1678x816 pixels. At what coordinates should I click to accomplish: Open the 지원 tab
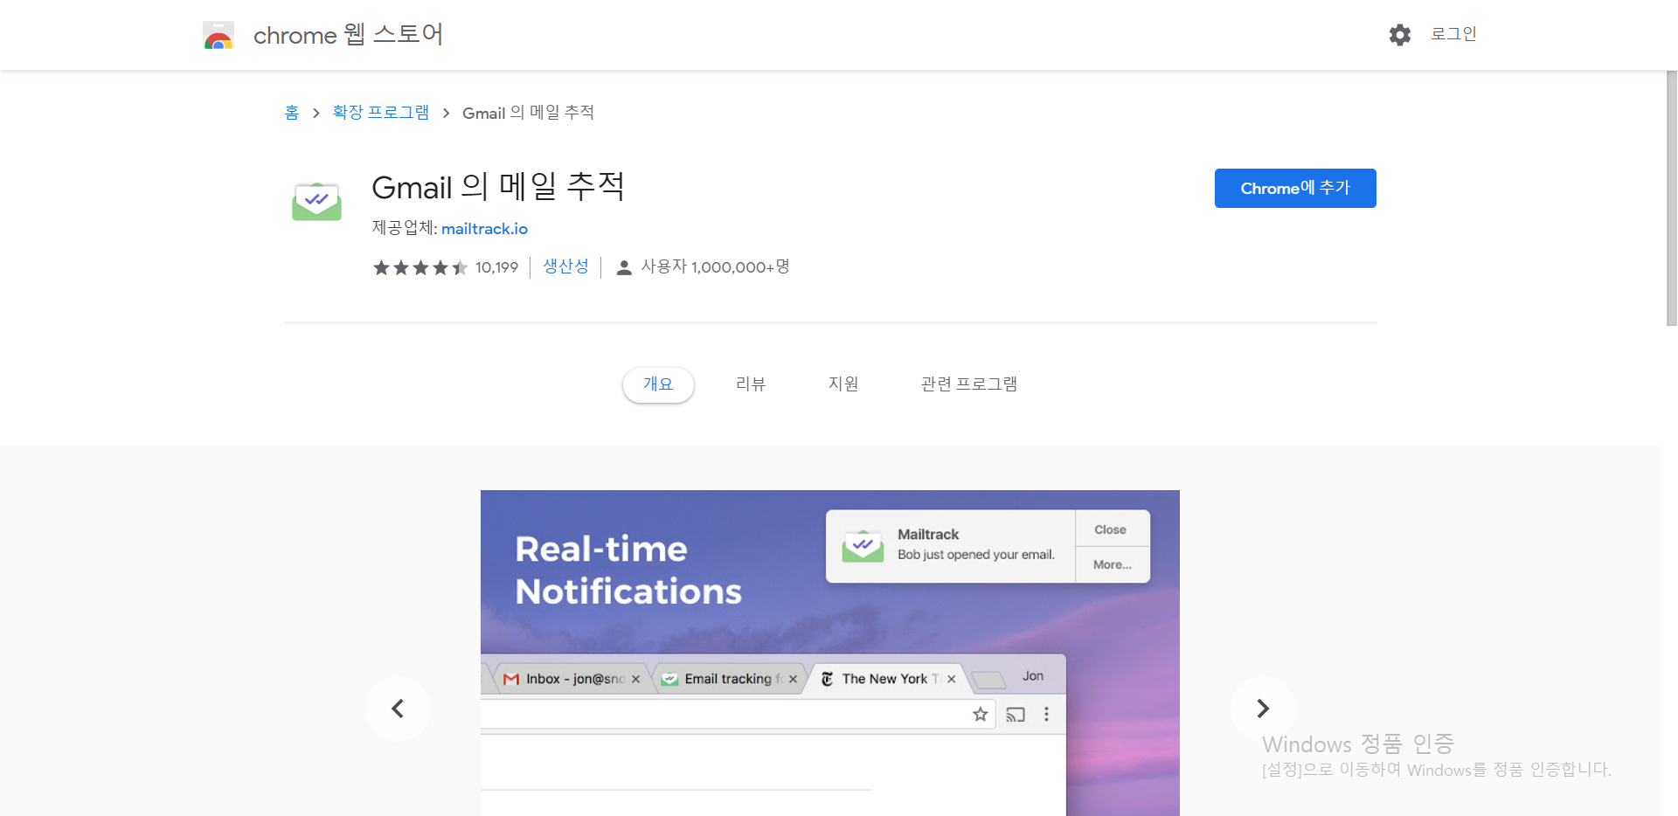click(844, 384)
